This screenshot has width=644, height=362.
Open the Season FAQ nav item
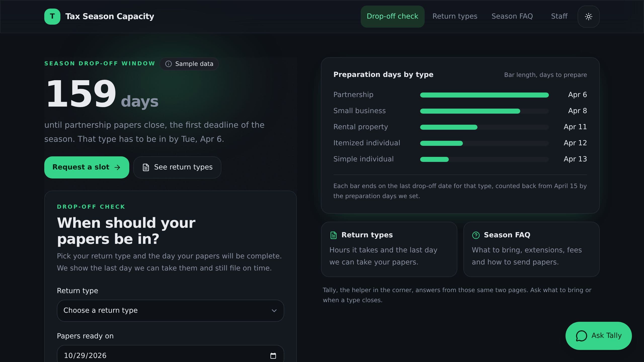pos(512,17)
